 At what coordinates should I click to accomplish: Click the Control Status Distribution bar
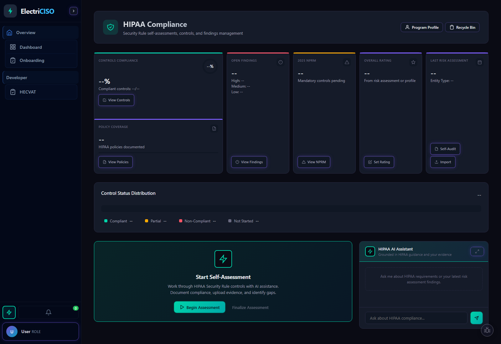(x=291, y=209)
